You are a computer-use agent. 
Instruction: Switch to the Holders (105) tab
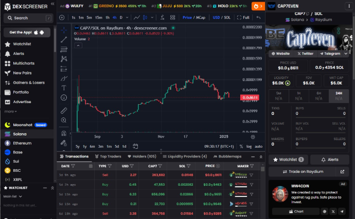pyautogui.click(x=142, y=156)
